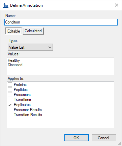122x146 pixels.
Task: Click the Cancel button
Action: pos(104,138)
